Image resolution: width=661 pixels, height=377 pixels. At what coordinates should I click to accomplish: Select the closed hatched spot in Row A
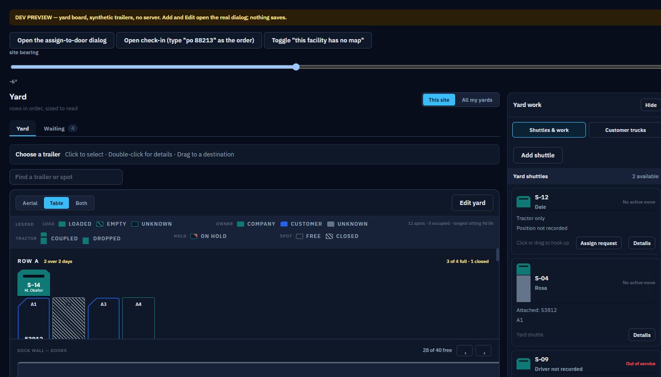coord(68,318)
